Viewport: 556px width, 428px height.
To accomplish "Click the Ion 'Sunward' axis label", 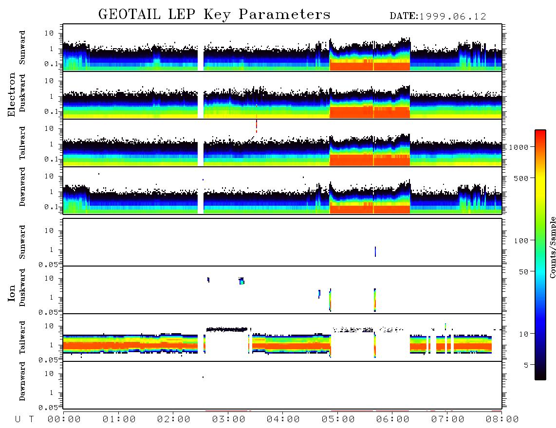I will (x=22, y=242).
